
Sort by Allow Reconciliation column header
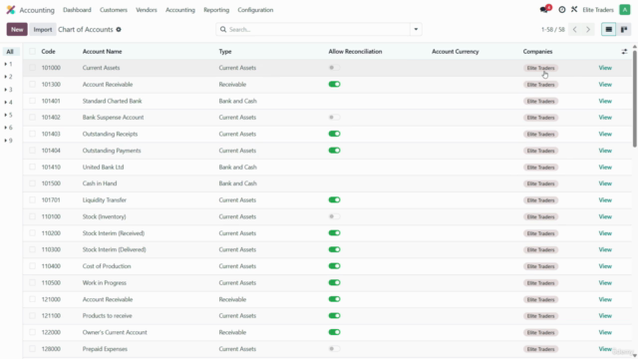[x=355, y=52]
